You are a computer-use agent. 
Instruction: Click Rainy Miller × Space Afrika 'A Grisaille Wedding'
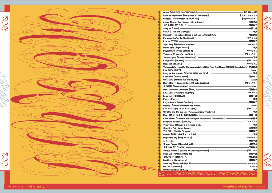point(208,83)
